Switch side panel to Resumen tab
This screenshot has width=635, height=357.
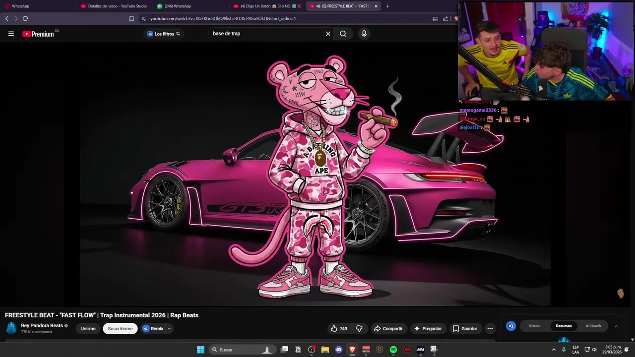click(564, 326)
